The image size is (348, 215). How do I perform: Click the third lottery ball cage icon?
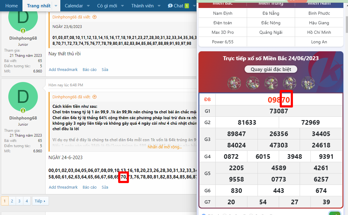click(271, 83)
